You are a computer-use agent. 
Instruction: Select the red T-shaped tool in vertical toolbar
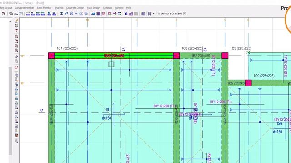click(16, 30)
